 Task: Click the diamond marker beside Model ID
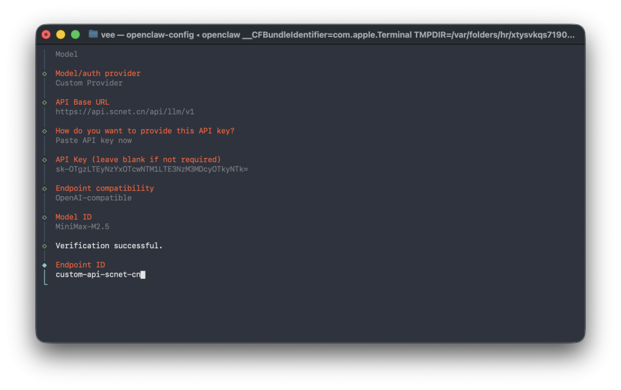(44, 217)
